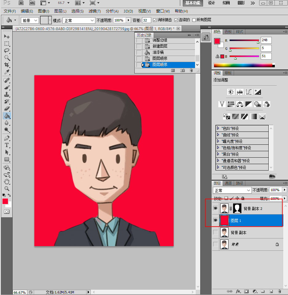
Task: Set history brush source at 新建图层
Action: pos(139,46)
